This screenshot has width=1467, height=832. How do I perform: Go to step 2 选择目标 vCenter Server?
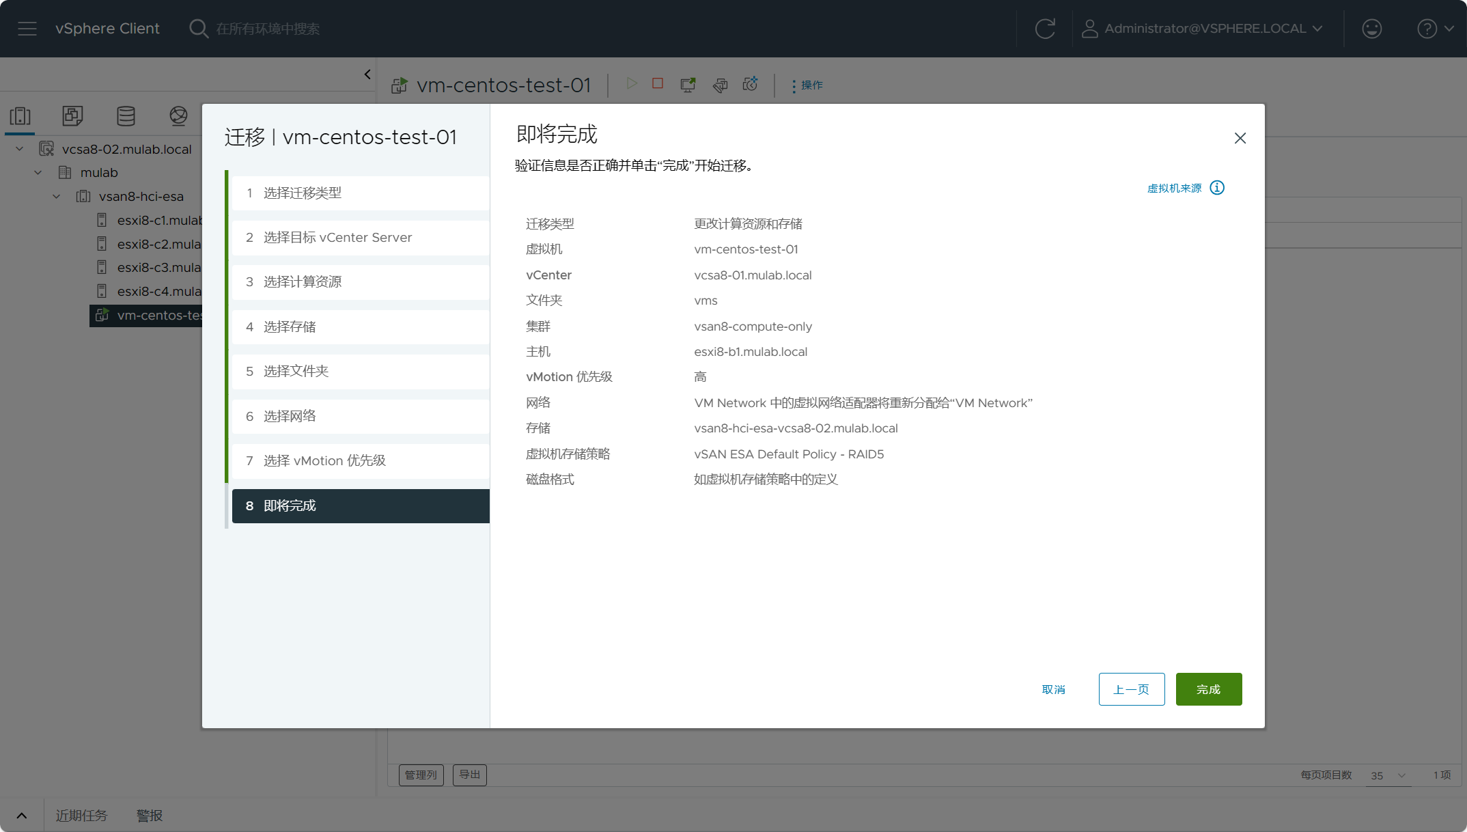coord(361,238)
